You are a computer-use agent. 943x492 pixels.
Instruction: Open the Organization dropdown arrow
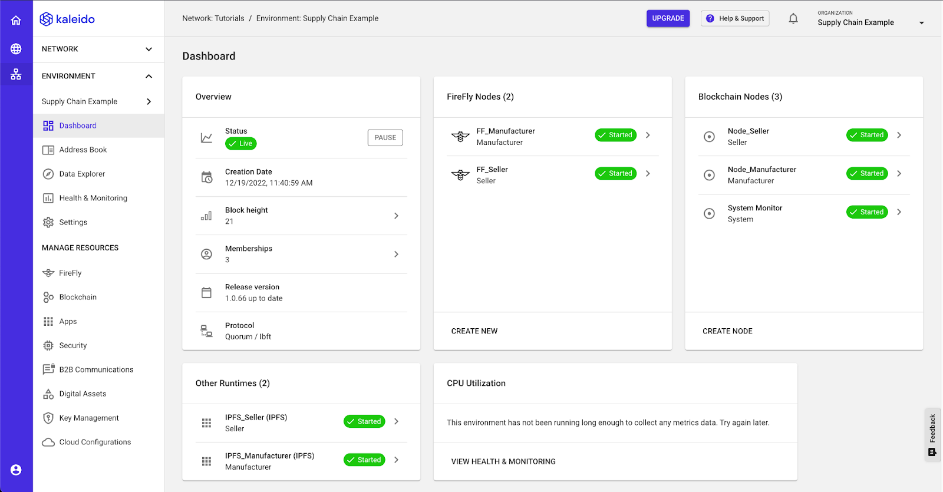tap(922, 23)
